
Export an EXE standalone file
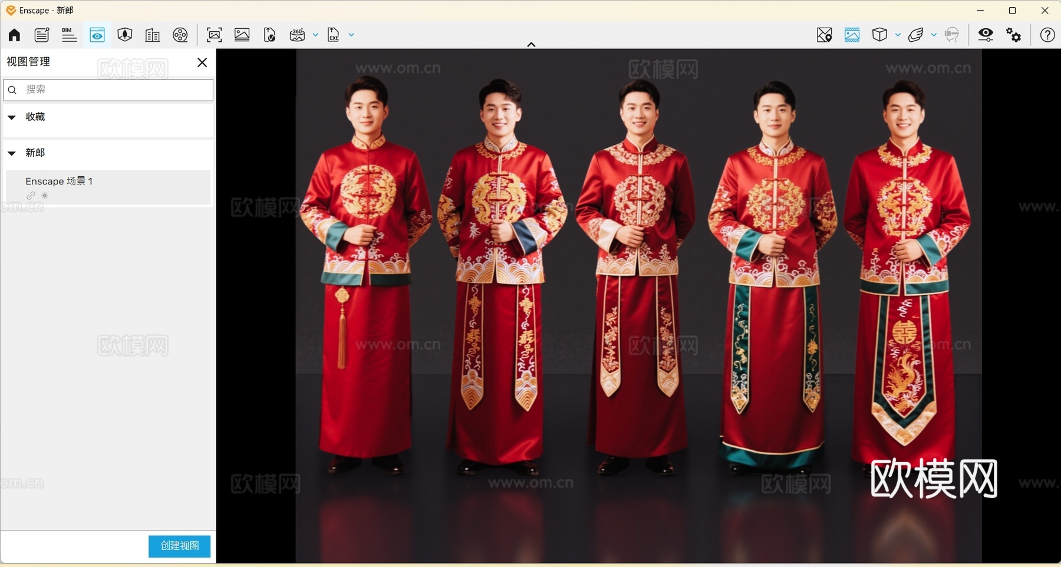(x=334, y=35)
